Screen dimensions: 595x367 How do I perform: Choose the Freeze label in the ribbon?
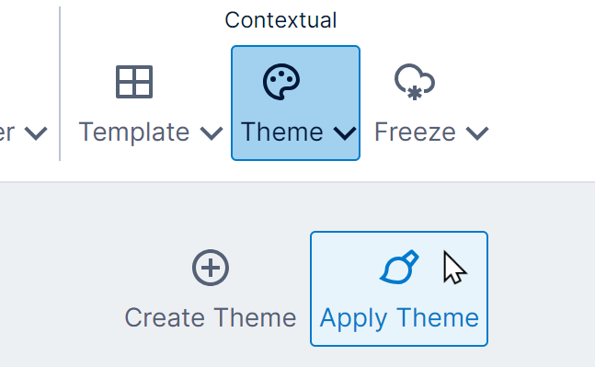tap(415, 132)
